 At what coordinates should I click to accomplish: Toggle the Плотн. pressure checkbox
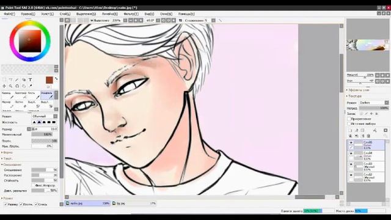21,204
